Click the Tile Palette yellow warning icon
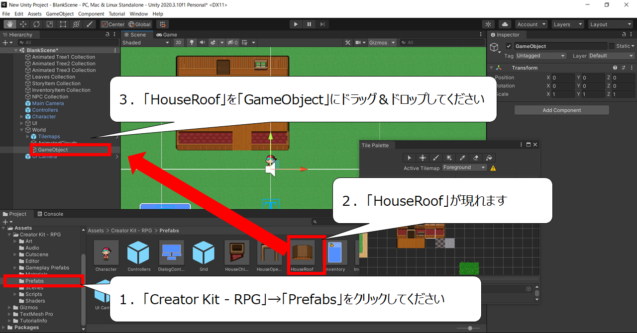Image resolution: width=637 pixels, height=333 pixels. point(493,168)
